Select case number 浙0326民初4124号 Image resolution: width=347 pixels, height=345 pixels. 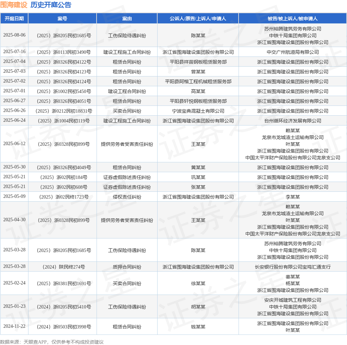point(64,82)
